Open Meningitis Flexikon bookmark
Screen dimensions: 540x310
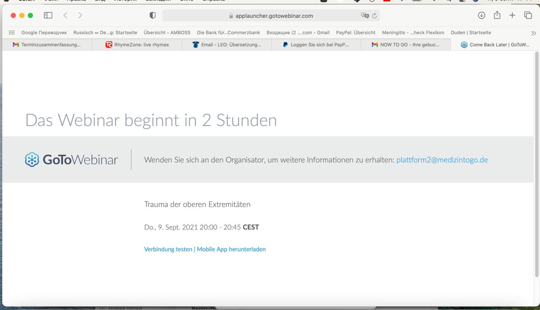click(x=413, y=32)
